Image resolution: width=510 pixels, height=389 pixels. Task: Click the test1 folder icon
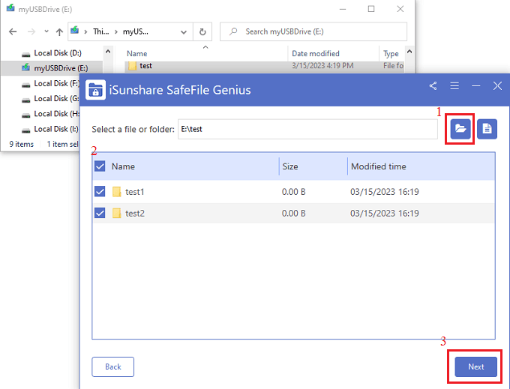coord(116,192)
